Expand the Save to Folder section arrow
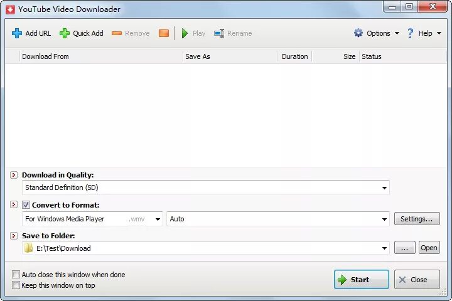The width and height of the screenshot is (452, 301). coord(14,236)
